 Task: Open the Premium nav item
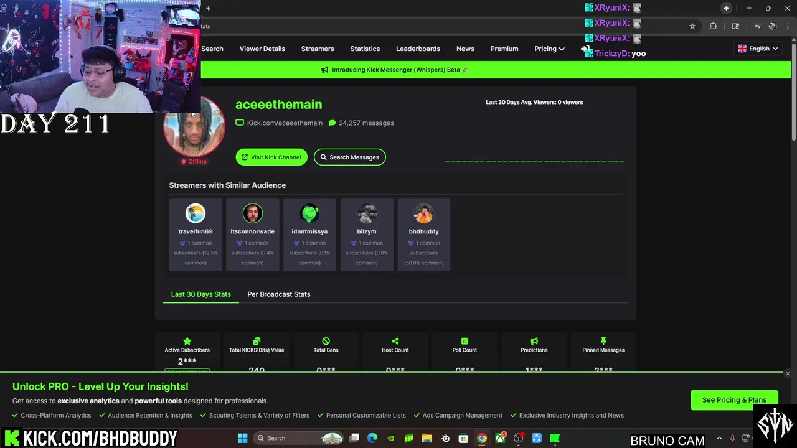pyautogui.click(x=504, y=49)
